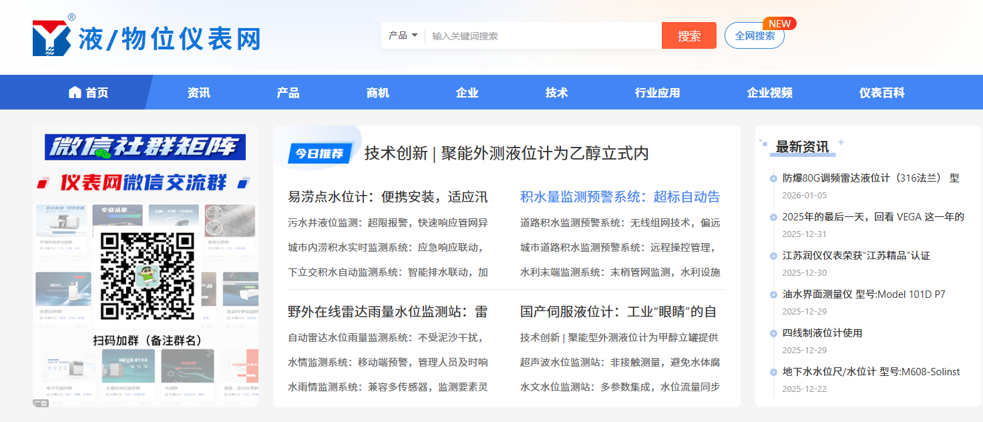
Task: Go to the 商机 menu item
Action: [x=378, y=93]
